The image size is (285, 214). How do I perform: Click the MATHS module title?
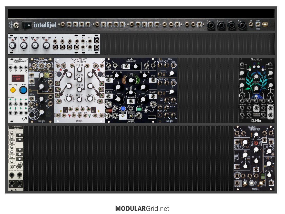(x=79, y=61)
